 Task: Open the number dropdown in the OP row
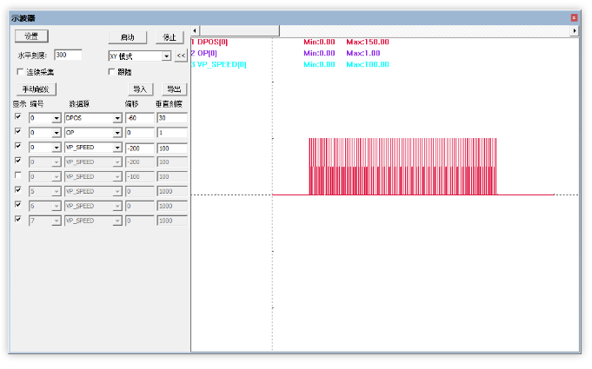point(57,133)
